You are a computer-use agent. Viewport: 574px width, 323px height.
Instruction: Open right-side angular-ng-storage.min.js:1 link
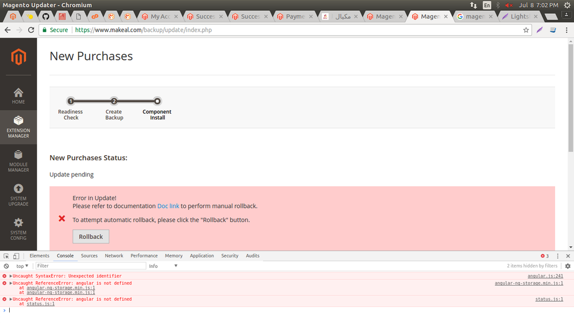529,283
